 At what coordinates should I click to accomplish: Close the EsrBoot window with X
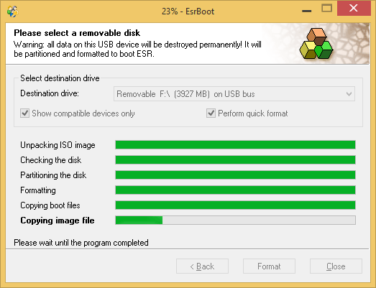354,9
